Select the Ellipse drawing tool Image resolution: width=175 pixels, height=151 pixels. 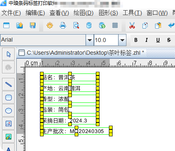coord(9,111)
